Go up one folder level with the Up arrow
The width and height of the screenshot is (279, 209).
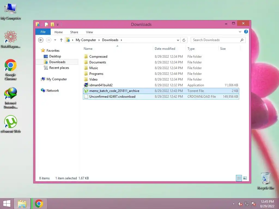61,40
